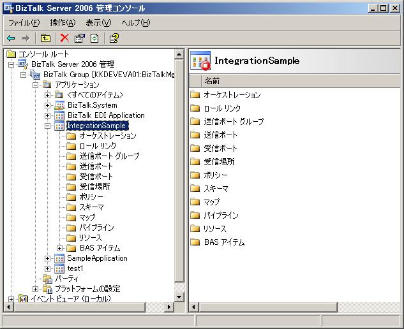Expand the test1 node
Screen dimensions: 404x329
point(47,268)
